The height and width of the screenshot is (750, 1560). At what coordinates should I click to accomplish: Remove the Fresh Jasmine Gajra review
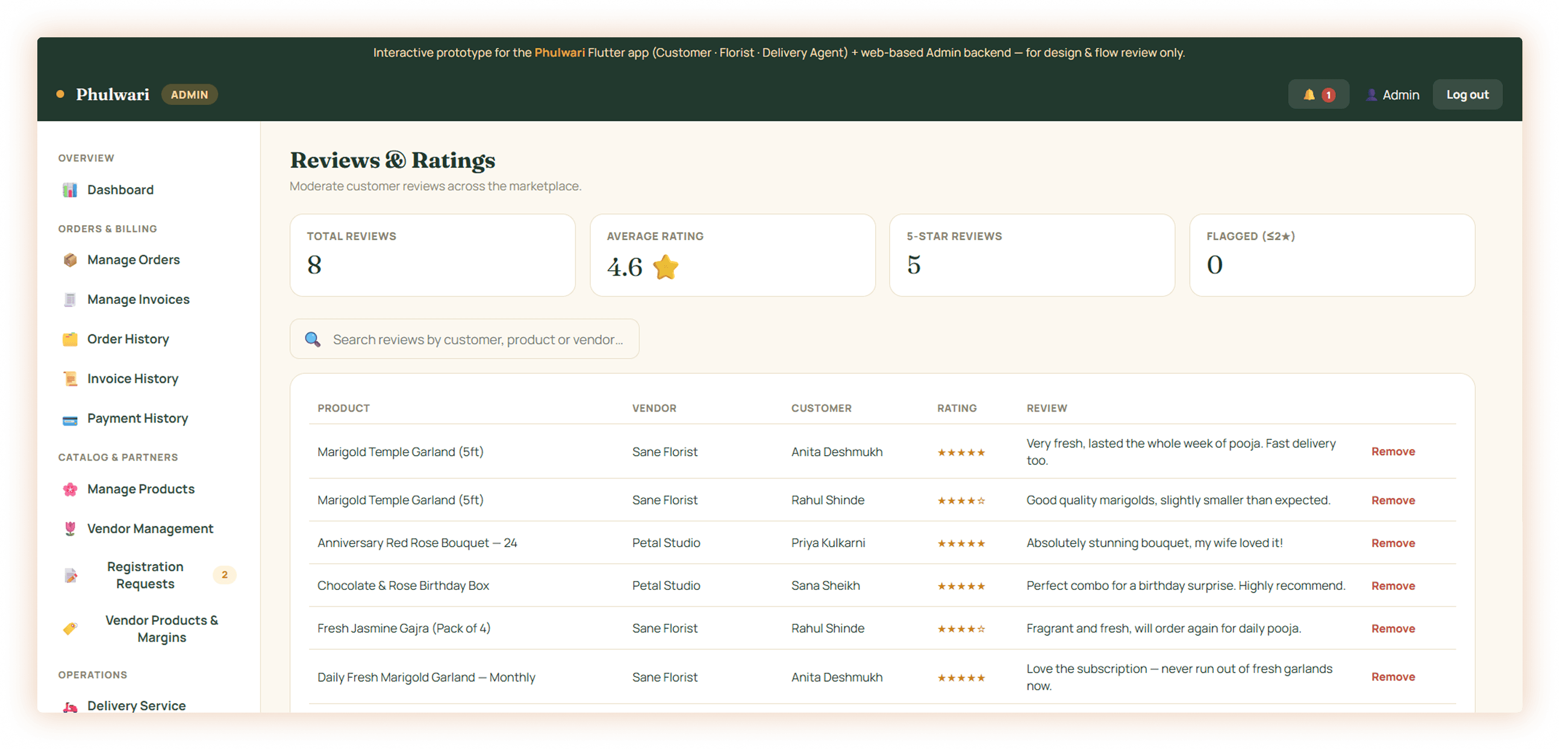tap(1393, 629)
